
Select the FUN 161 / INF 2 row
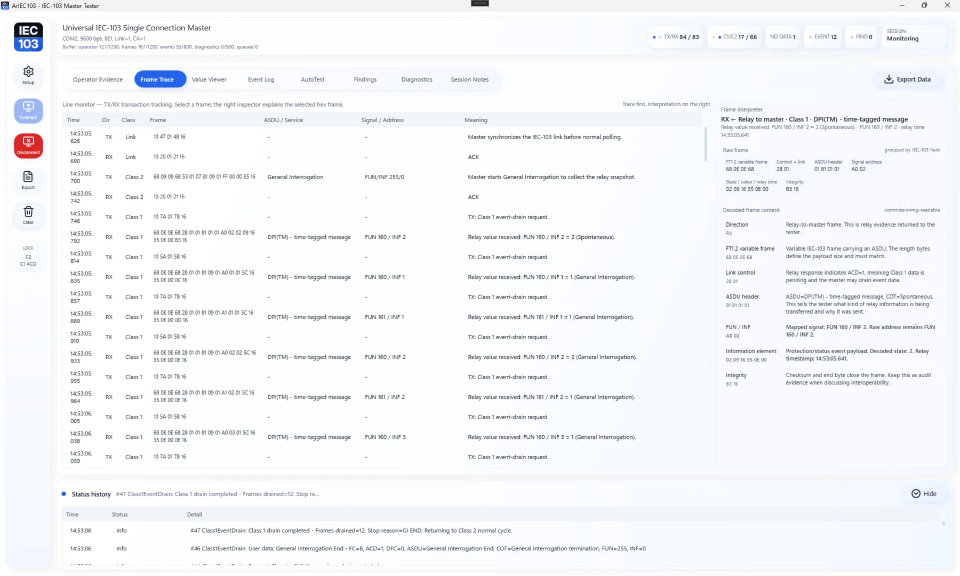[384, 397]
